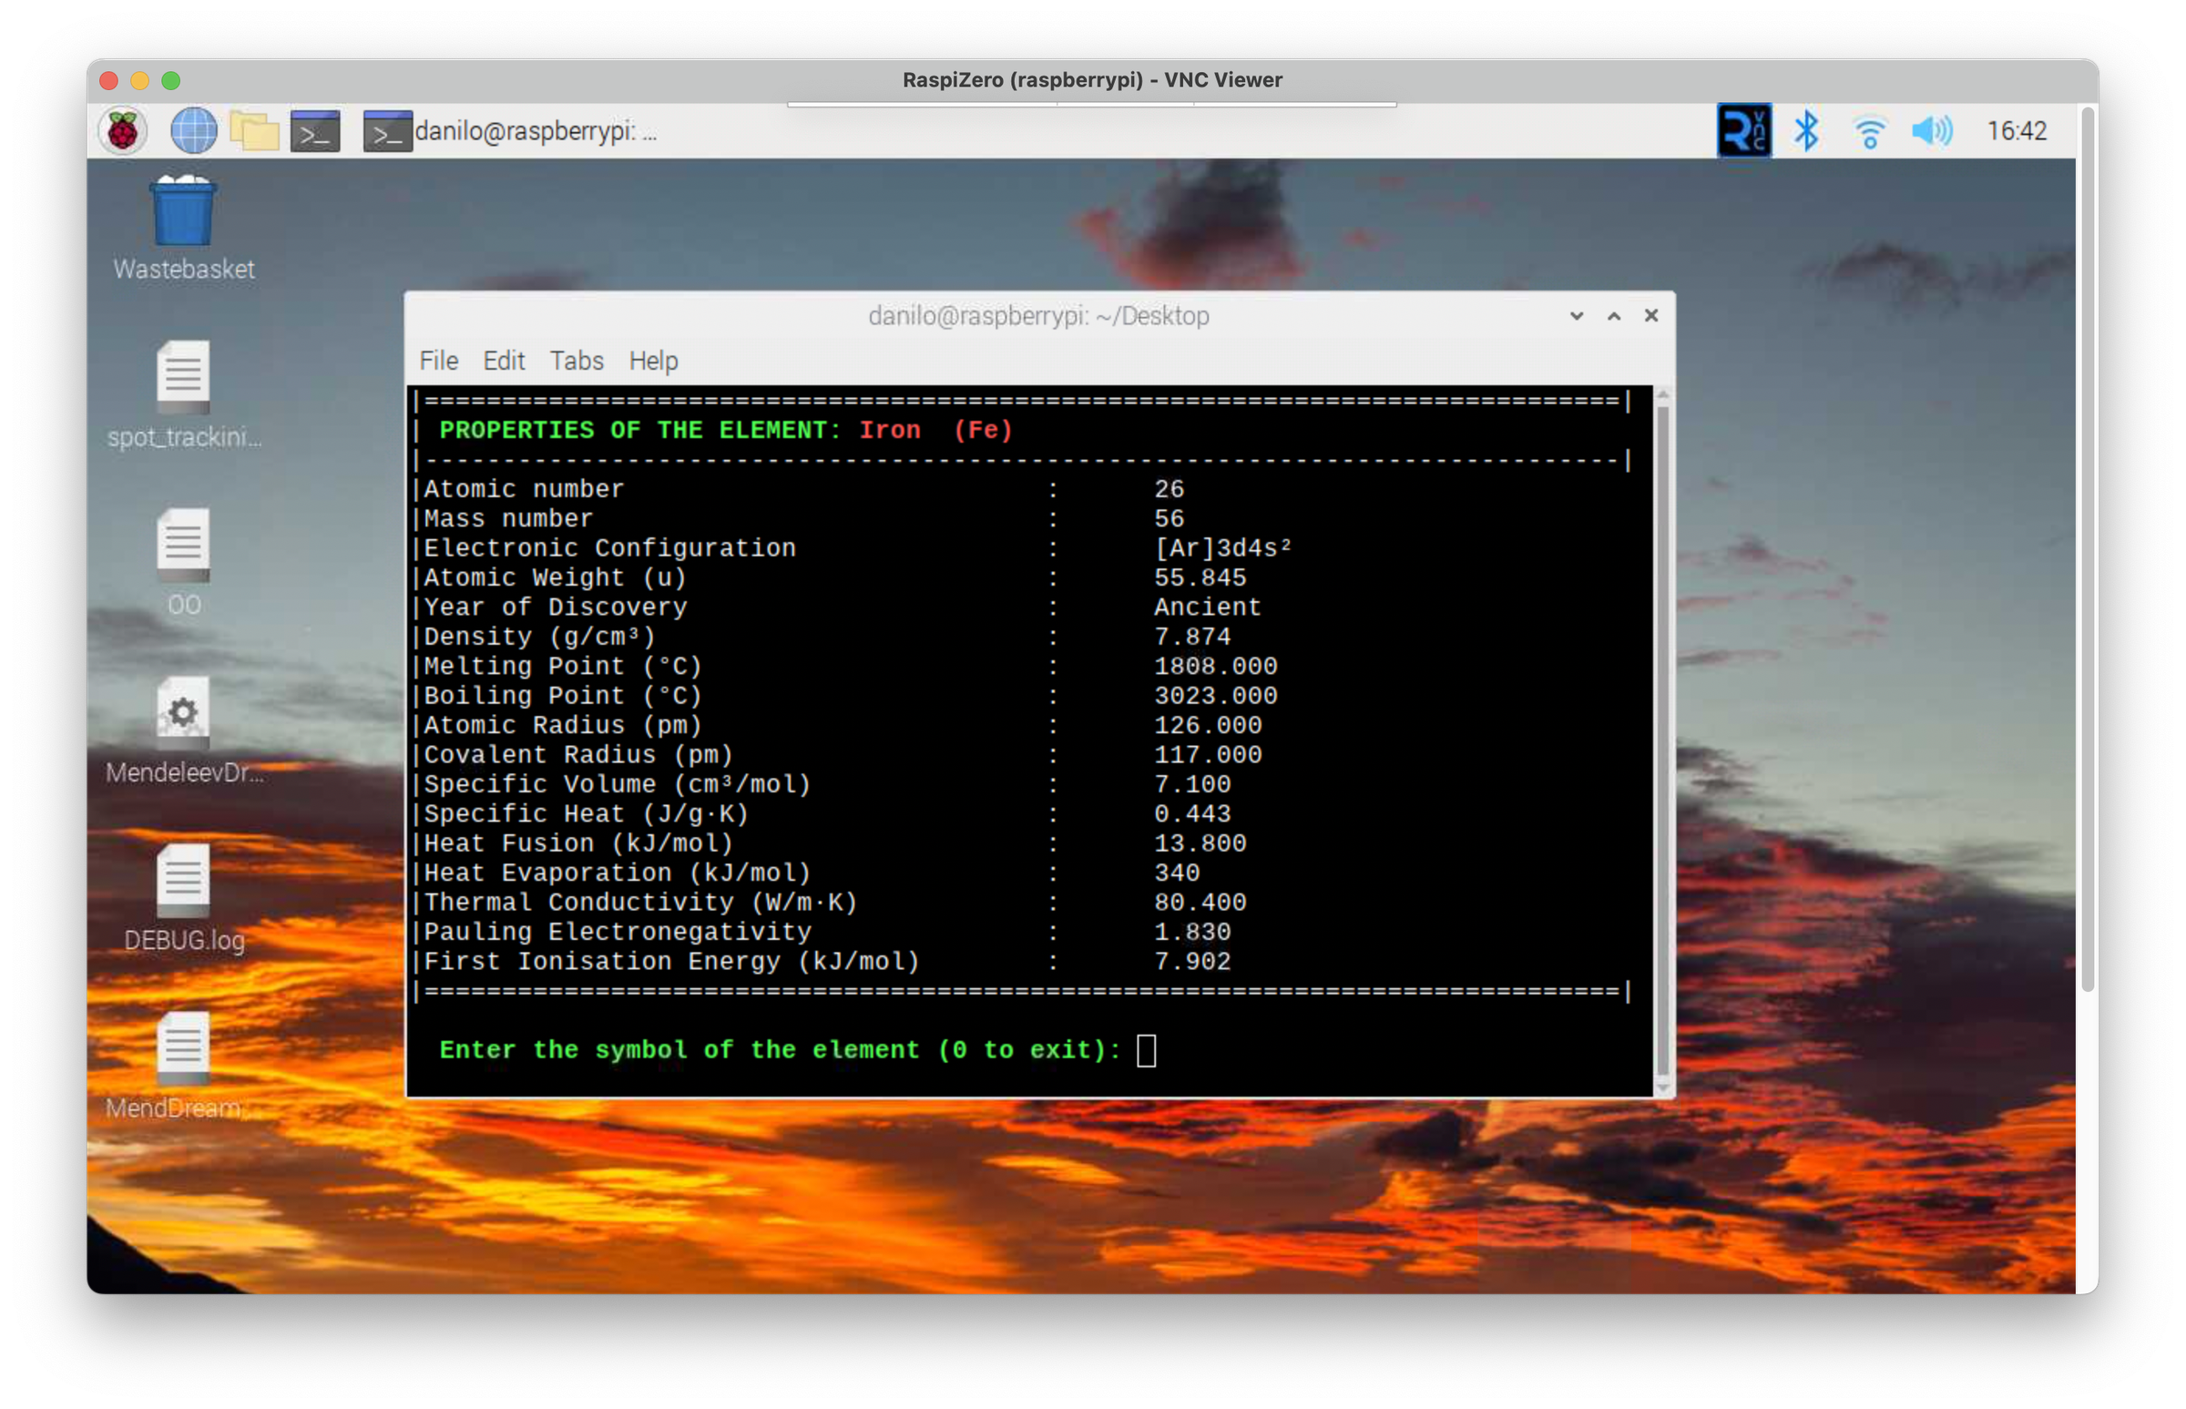Open the File Manager folder icon
The image size is (2186, 1409).
(253, 131)
